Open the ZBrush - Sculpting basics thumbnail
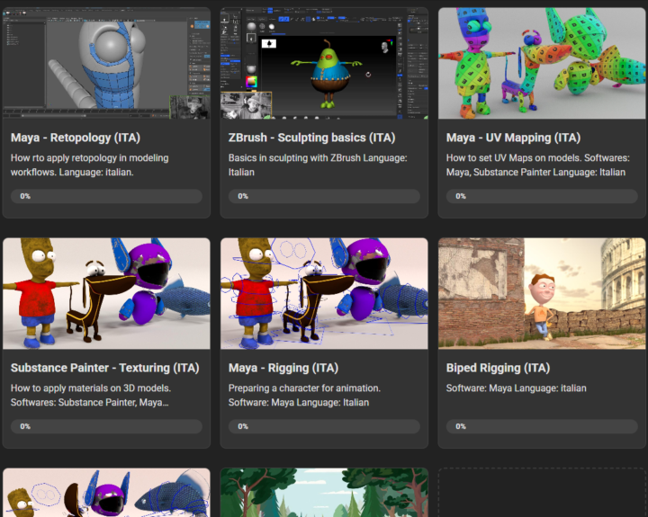Image resolution: width=648 pixels, height=517 pixels. point(324,63)
